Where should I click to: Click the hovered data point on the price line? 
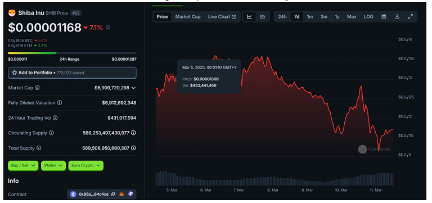click(x=172, y=76)
